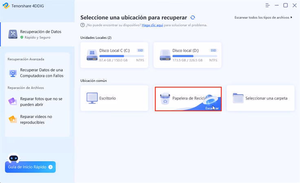Select the Disco Local C drive icon
300x183 pixels.
(92, 55)
